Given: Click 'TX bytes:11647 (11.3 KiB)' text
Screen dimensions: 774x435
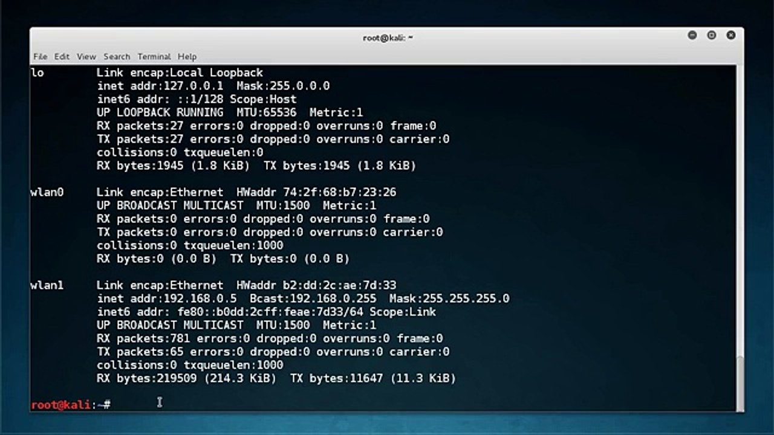Looking at the screenshot, I should point(372,378).
